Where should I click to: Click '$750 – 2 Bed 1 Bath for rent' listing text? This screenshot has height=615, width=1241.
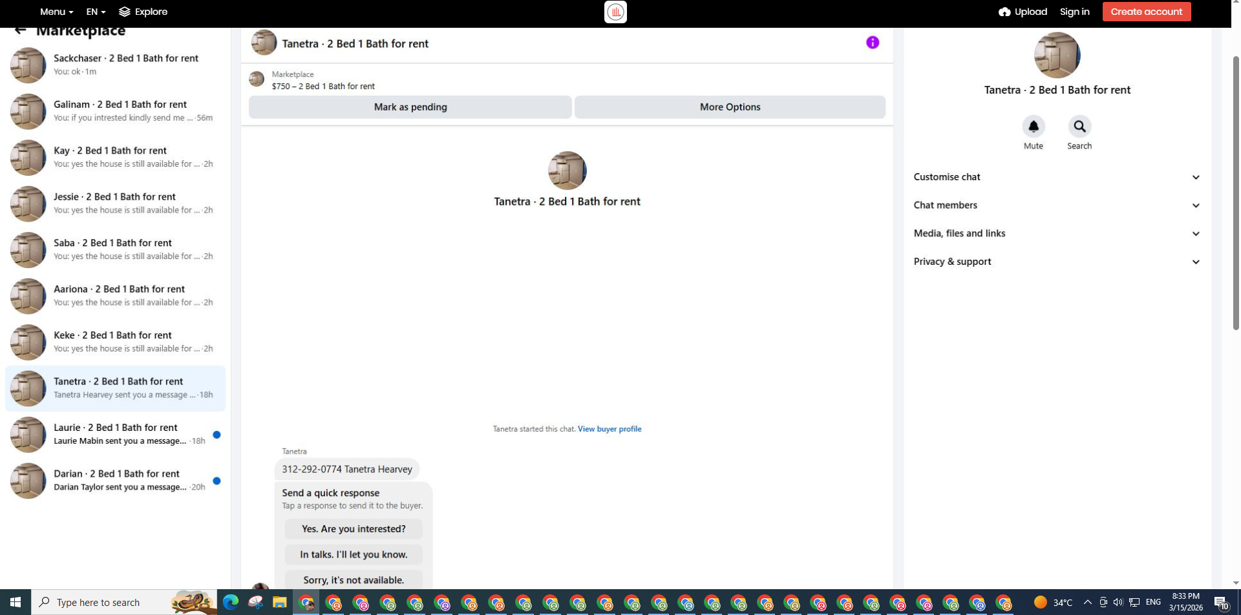[x=323, y=87]
